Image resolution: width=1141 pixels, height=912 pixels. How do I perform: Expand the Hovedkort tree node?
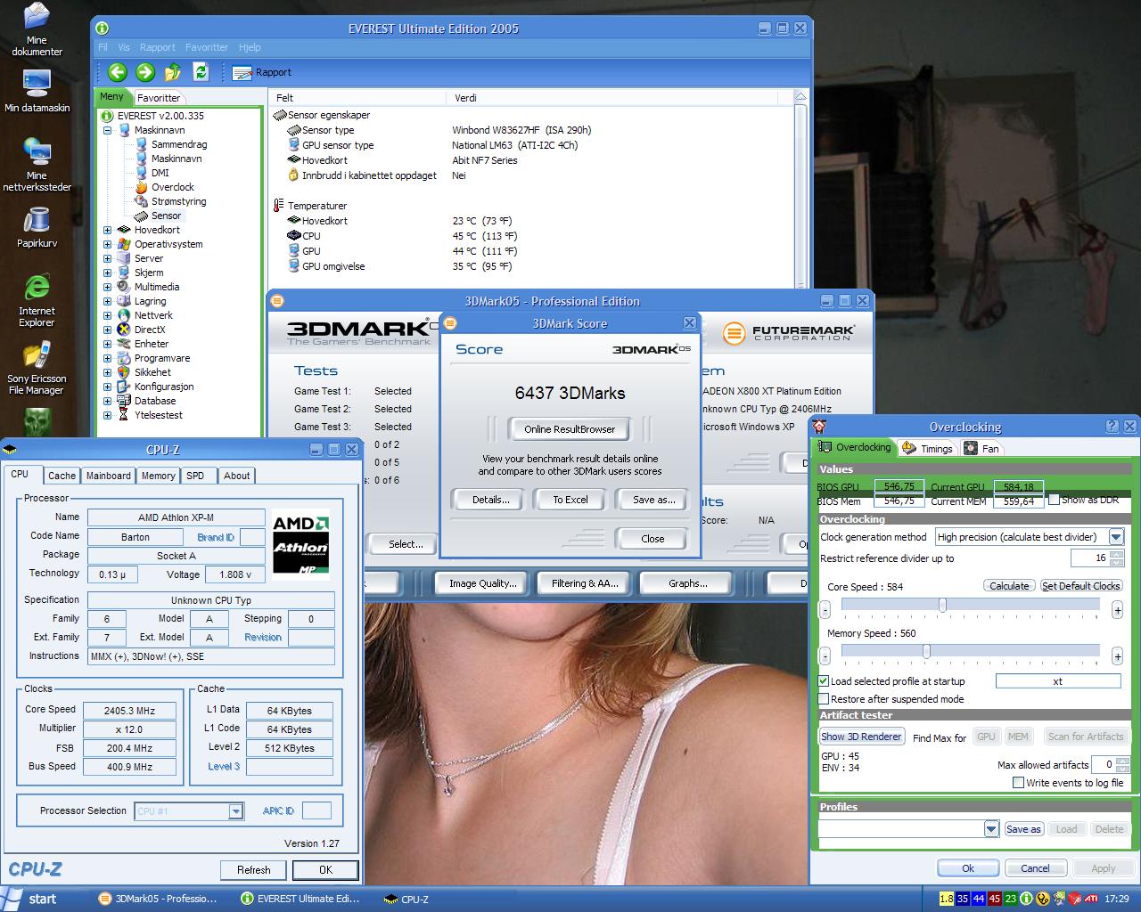point(108,230)
